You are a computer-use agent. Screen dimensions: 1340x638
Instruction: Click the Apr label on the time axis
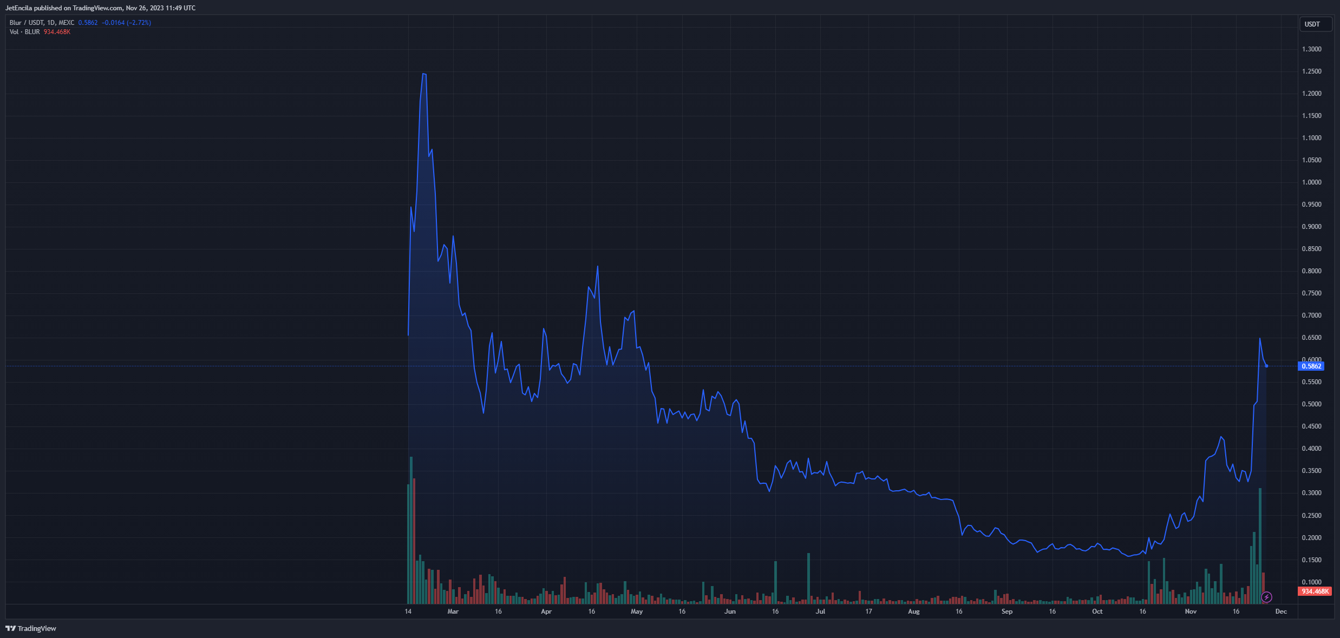[546, 611]
